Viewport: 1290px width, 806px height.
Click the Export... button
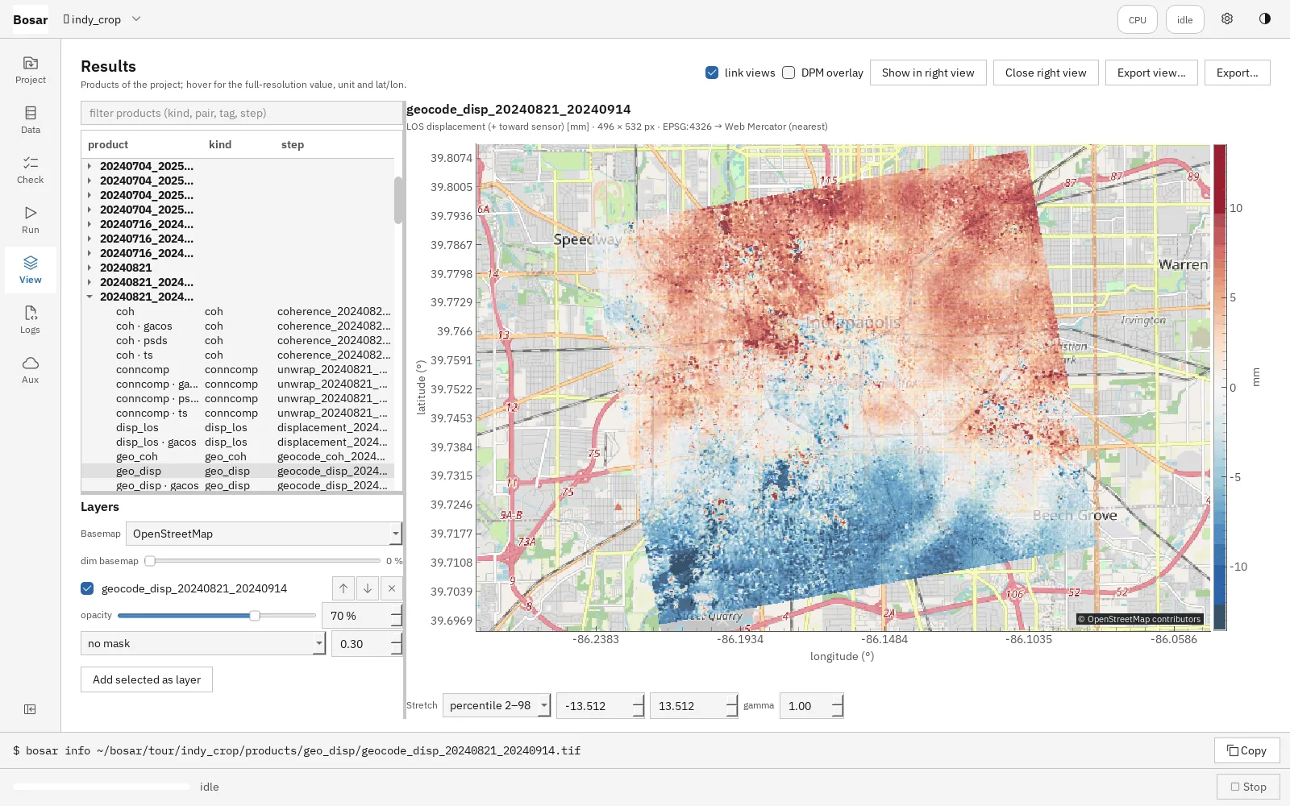pyautogui.click(x=1237, y=73)
